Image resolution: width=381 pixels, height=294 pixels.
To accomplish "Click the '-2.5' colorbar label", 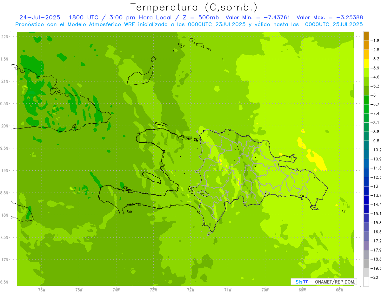I will pos(375,50).
